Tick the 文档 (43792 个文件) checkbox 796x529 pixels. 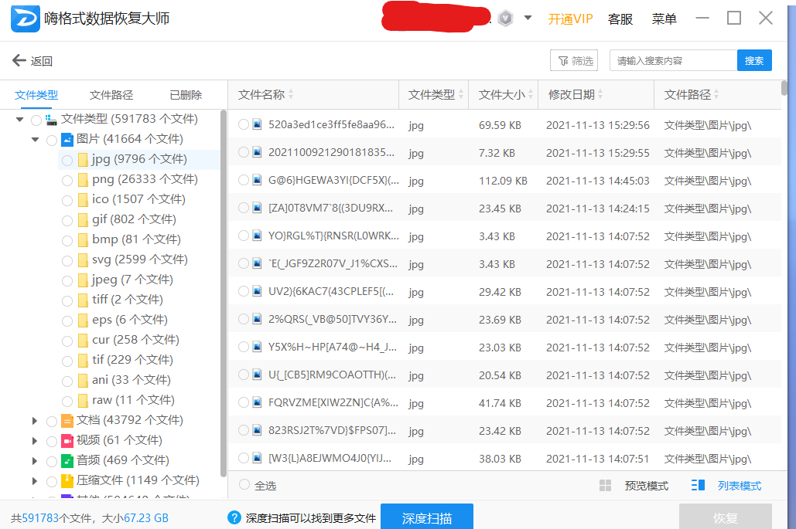51,422
